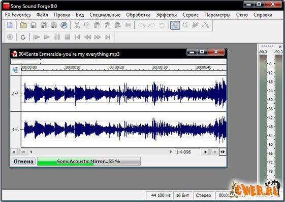Click the Стерео status field

[x=204, y=195]
